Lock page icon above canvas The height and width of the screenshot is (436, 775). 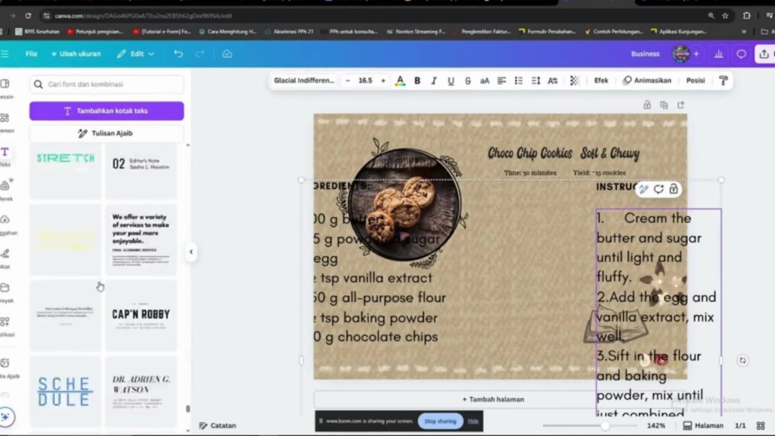click(x=647, y=105)
